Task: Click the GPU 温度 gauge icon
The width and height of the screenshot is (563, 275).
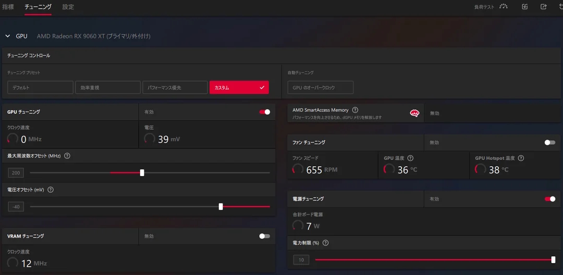Action: click(389, 170)
